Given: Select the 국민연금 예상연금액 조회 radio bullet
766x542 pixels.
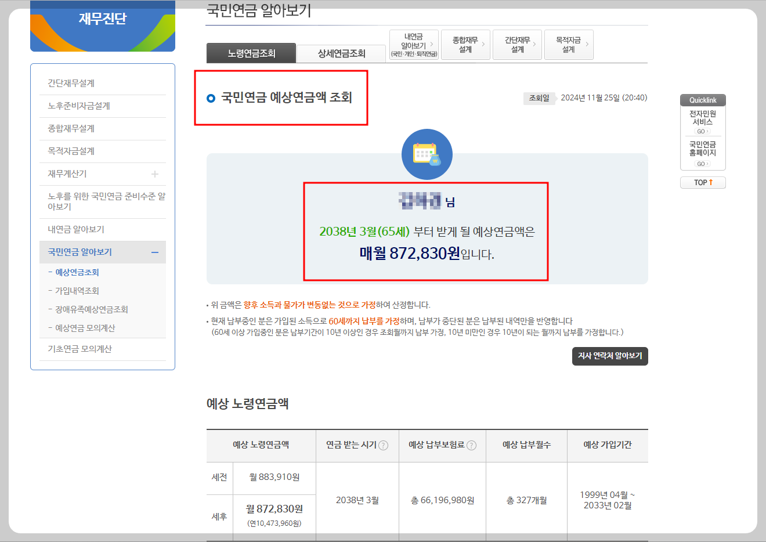Looking at the screenshot, I should coord(212,97).
